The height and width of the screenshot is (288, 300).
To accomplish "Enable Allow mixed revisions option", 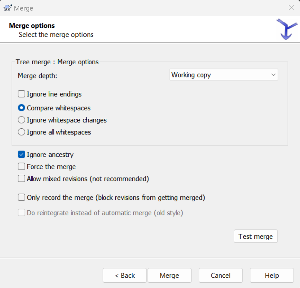I will (x=21, y=179).
